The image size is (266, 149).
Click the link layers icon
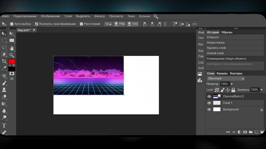[x=228, y=132]
